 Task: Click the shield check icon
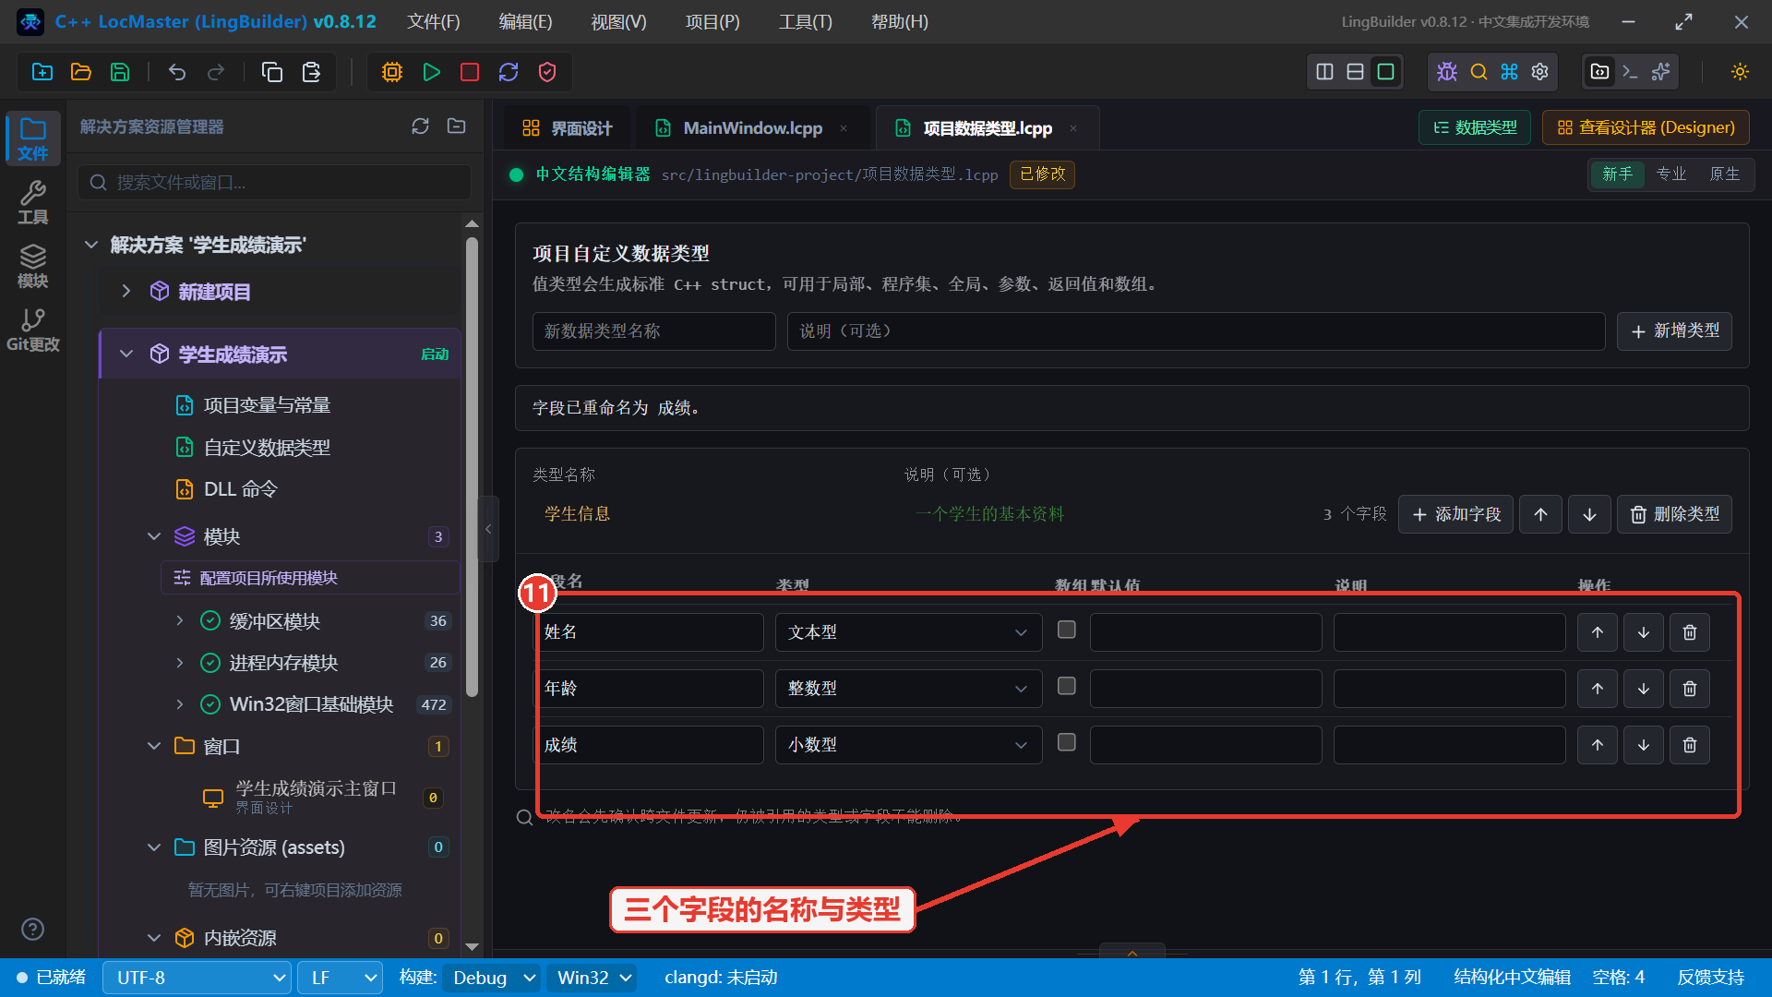pos(547,72)
